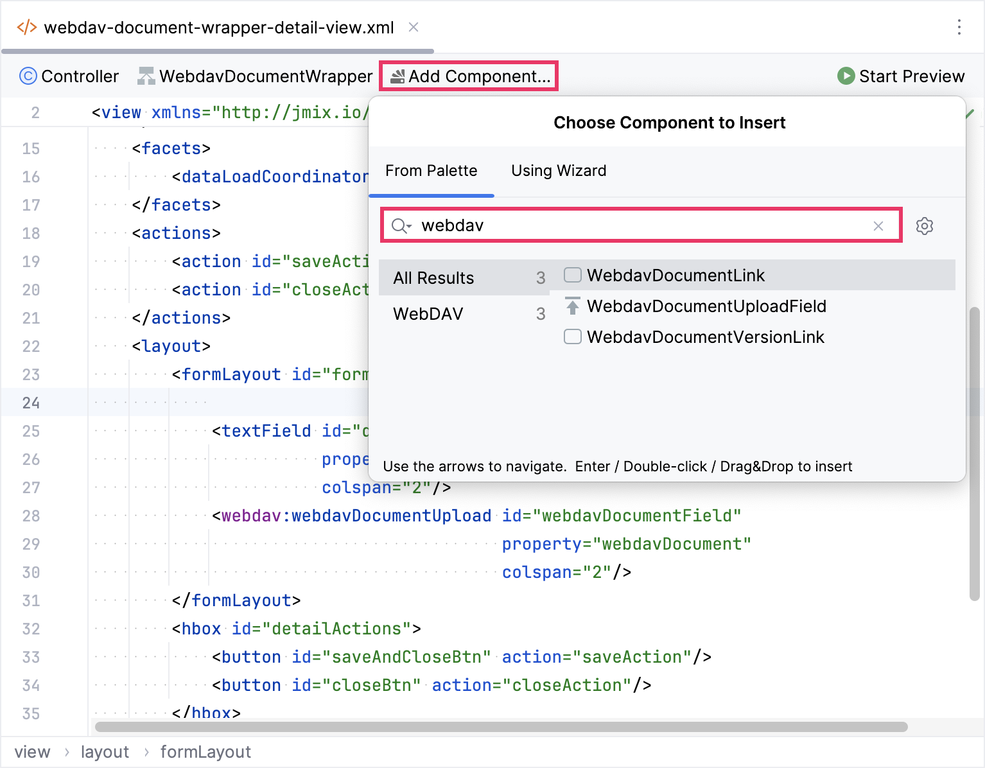
Task: Select the From Palette tab
Action: (431, 171)
